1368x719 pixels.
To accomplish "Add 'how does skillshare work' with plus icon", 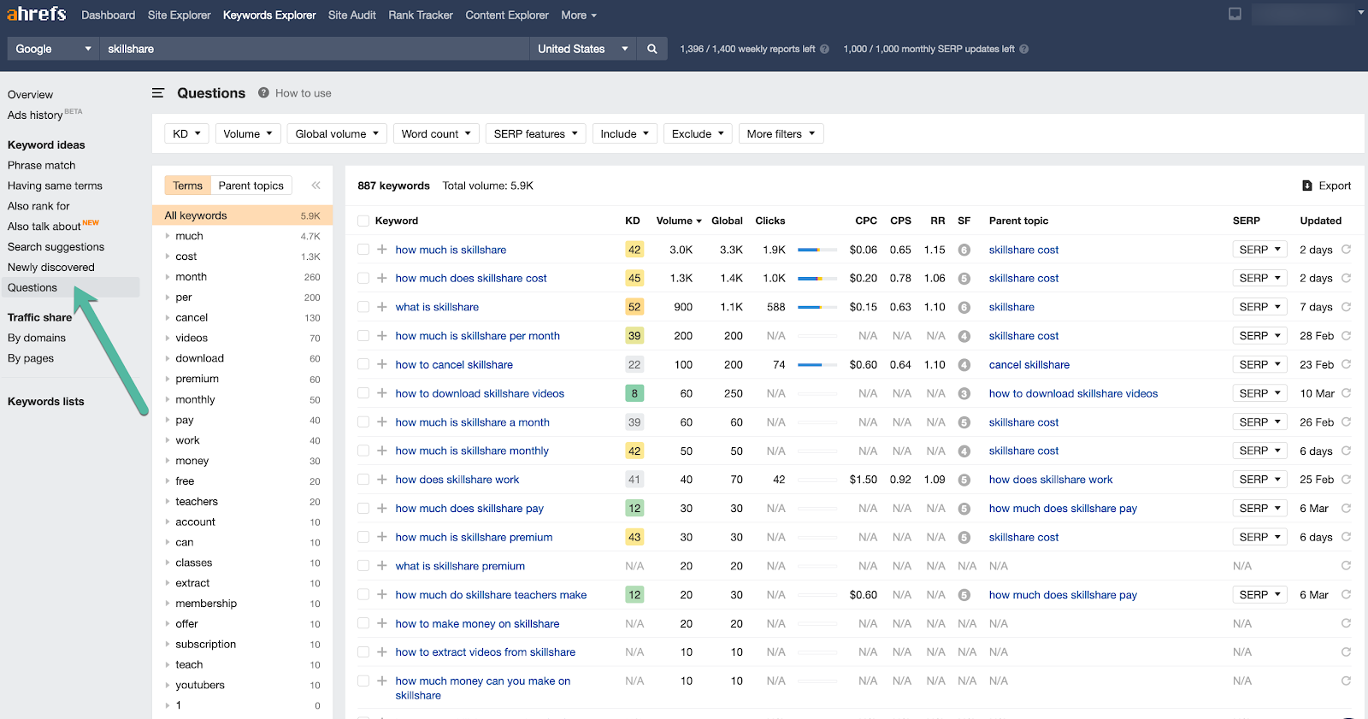I will tap(382, 480).
